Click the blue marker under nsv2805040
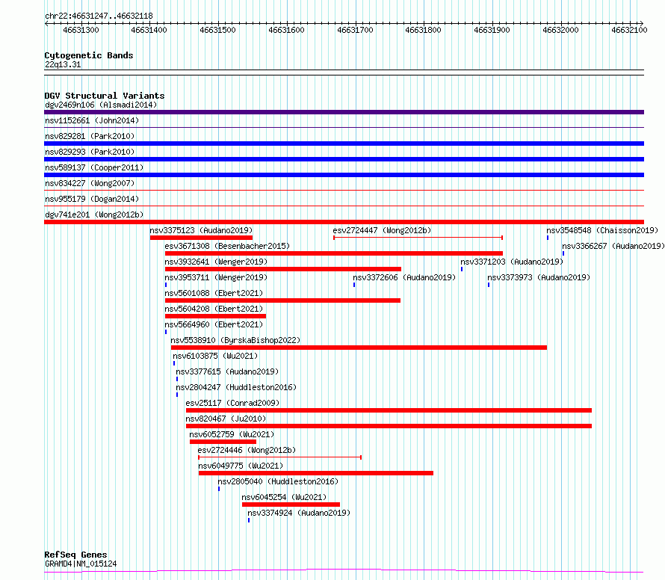665x580 pixels. click(219, 489)
